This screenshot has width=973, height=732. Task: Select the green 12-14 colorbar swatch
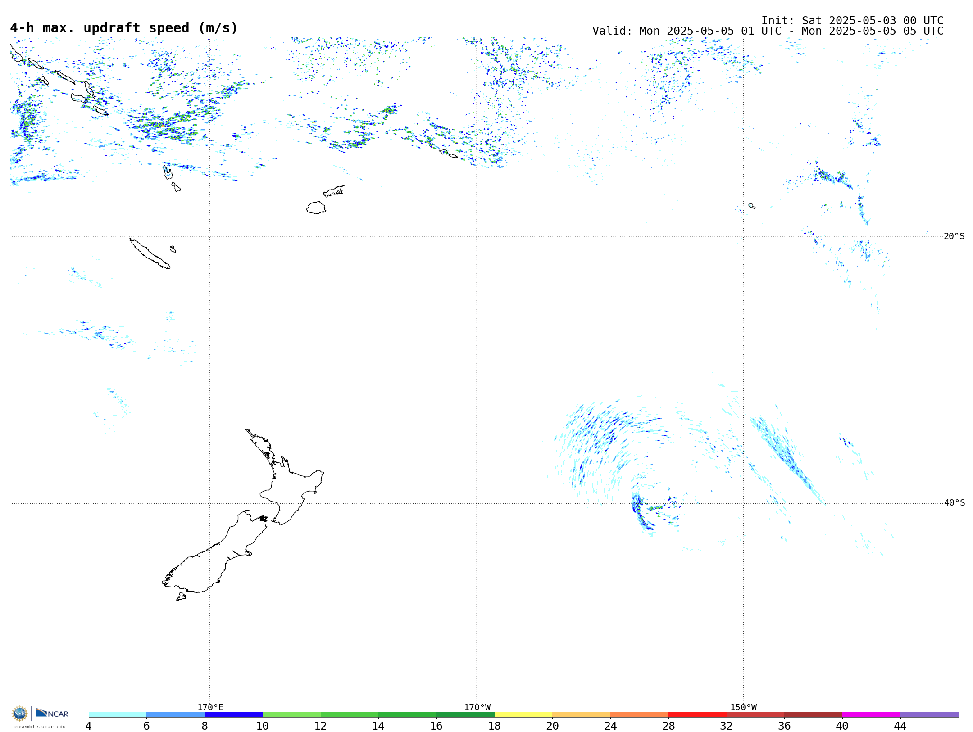[x=350, y=715]
